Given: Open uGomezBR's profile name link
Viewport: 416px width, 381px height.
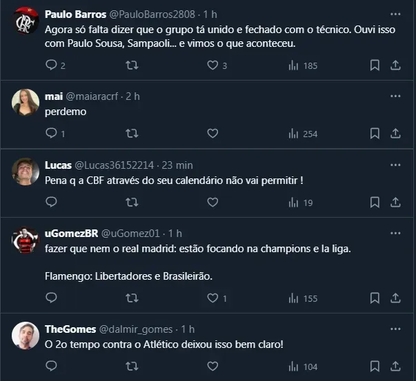Looking at the screenshot, I should tap(70, 234).
